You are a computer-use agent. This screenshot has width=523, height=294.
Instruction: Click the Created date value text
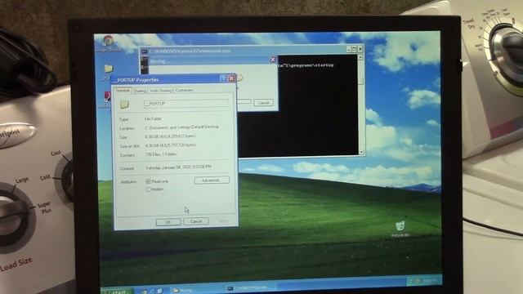pos(178,167)
